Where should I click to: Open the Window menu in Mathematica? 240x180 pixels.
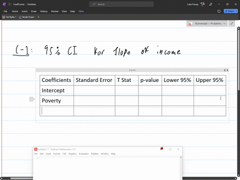[x=104, y=153]
